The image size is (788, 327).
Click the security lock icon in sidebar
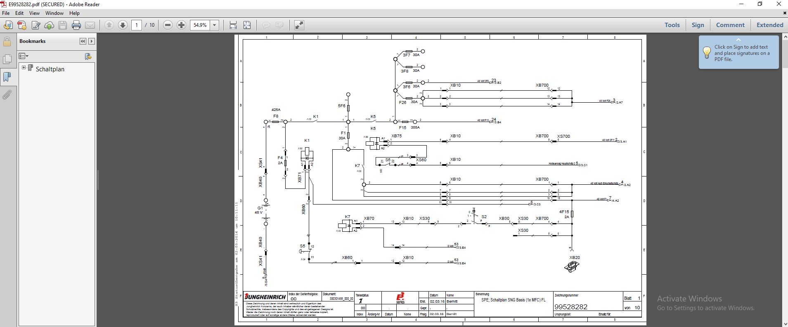[7, 42]
